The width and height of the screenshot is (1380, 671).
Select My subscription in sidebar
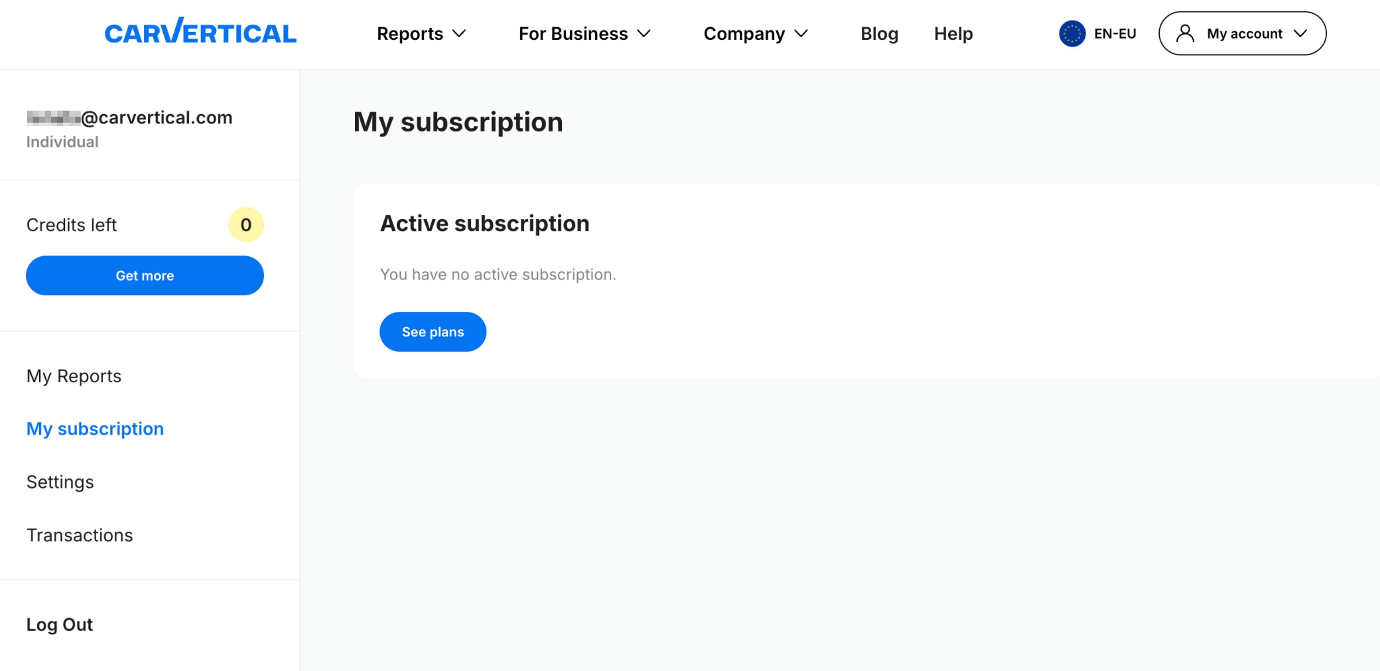click(x=95, y=429)
